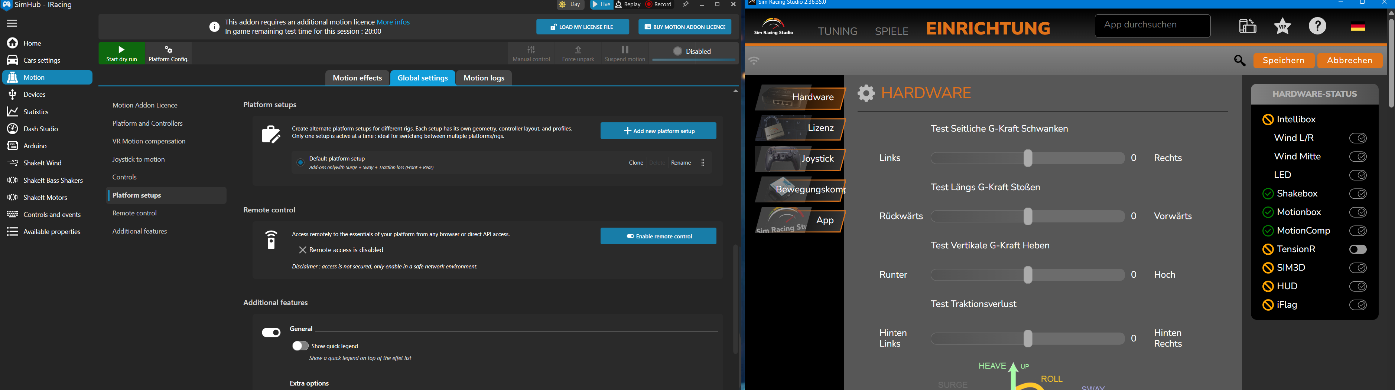Click Speichern to save setup
Viewport: 1395px width, 390px height.
1284,61
